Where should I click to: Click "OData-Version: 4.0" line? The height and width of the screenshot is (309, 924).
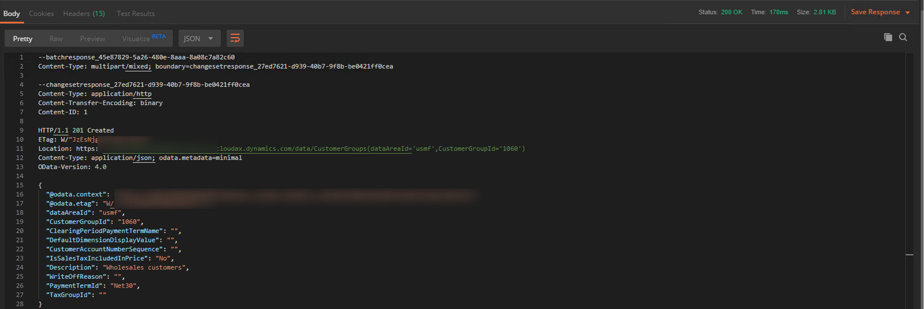pyautogui.click(x=72, y=167)
